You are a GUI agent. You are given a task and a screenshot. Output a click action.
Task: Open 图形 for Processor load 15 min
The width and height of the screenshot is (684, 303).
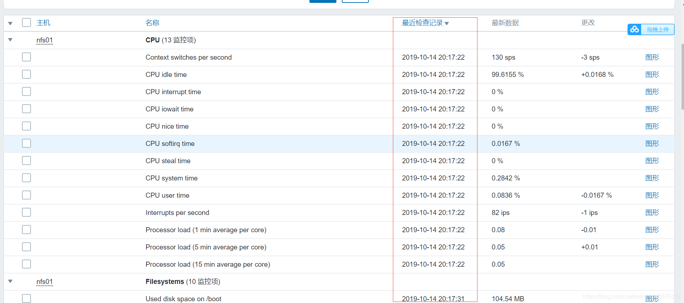pyautogui.click(x=652, y=264)
